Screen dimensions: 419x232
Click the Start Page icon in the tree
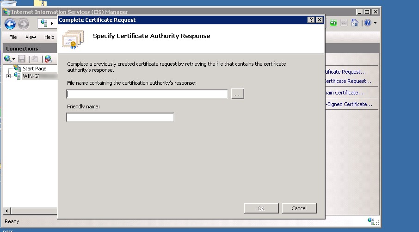click(17, 68)
